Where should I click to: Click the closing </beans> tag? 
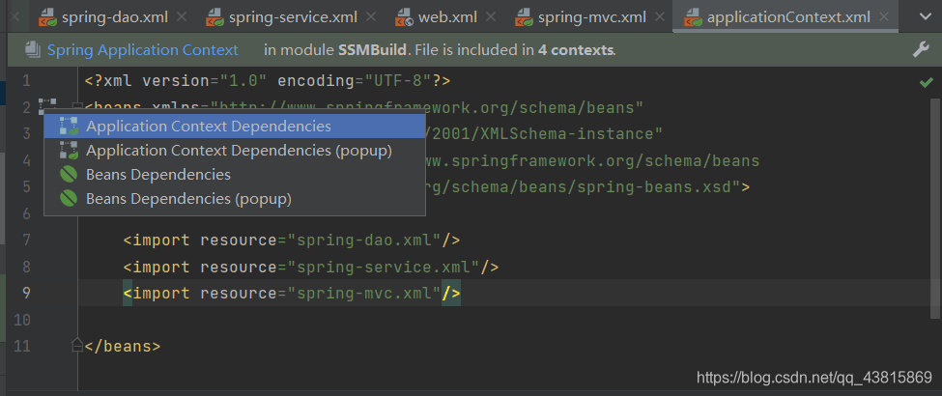[x=123, y=346]
